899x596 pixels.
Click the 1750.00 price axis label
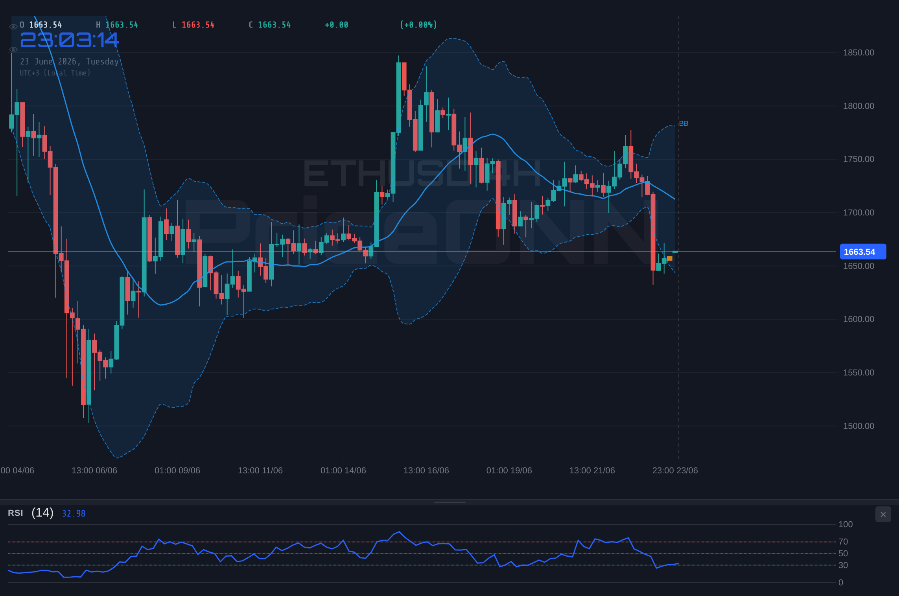point(858,159)
